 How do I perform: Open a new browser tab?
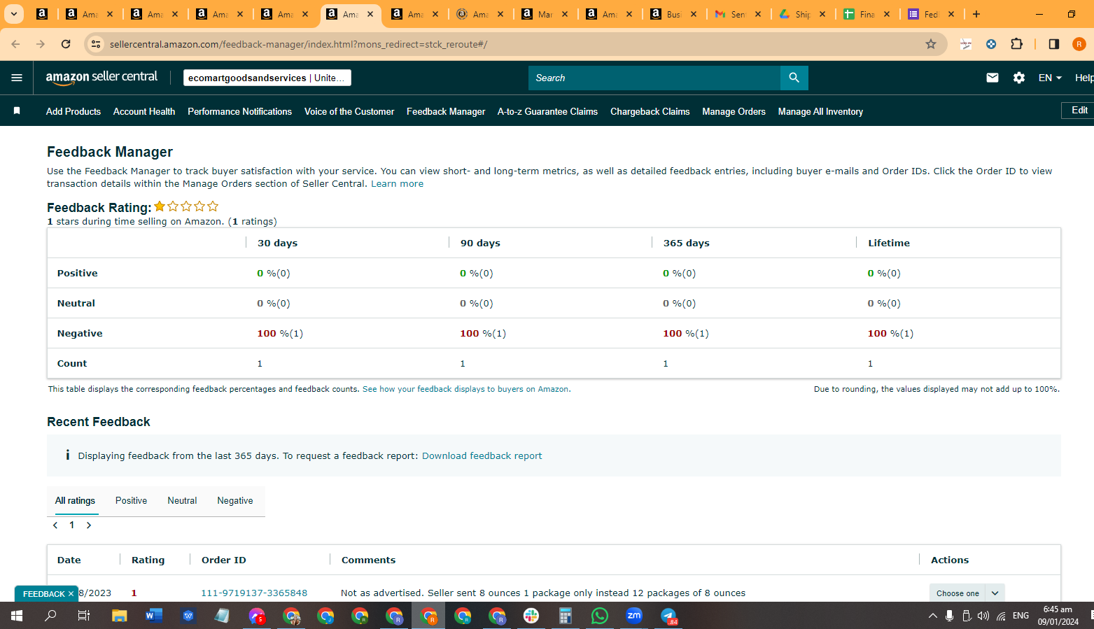[976, 14]
